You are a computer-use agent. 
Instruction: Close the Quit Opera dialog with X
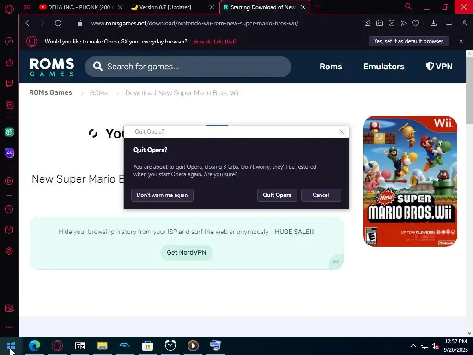341,132
